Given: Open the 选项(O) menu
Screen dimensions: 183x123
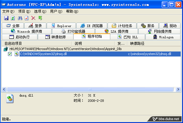Looking at the screenshot, I should click(x=40, y=11).
